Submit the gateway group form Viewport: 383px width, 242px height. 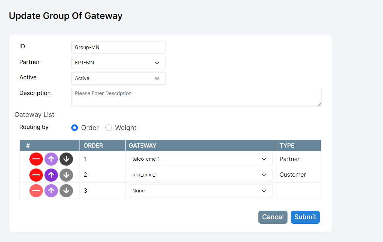coord(305,217)
